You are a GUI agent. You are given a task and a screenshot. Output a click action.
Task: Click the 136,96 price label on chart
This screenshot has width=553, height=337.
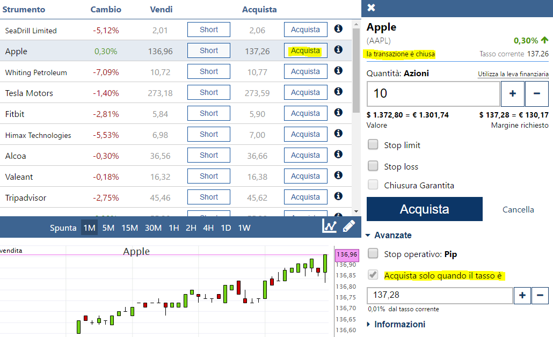tap(347, 254)
